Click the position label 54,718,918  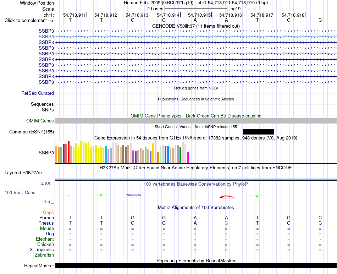[x=293, y=15]
